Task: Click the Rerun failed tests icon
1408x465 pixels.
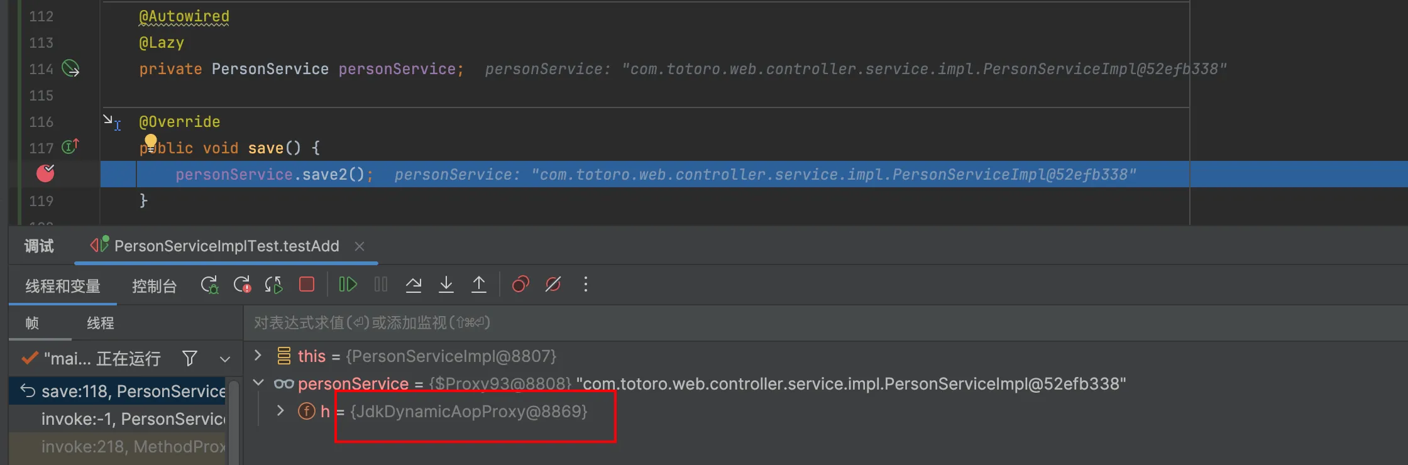Action: pos(242,285)
